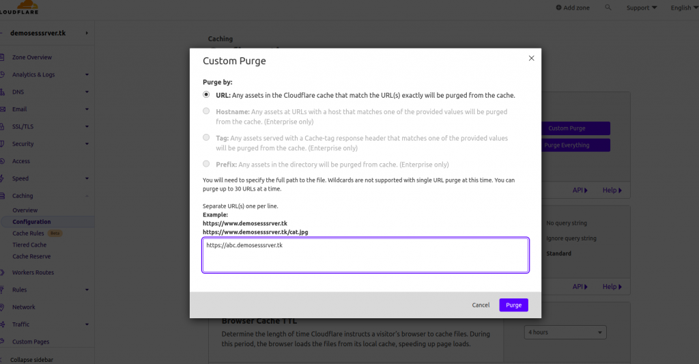
Task: Click the Network pin sidebar icon
Action: (2, 307)
